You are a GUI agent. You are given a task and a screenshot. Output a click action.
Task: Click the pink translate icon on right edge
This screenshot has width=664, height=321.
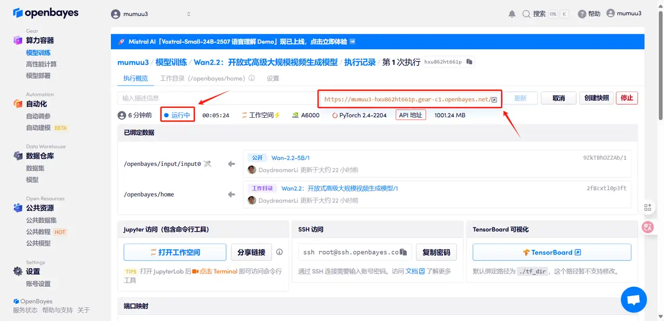(x=648, y=227)
